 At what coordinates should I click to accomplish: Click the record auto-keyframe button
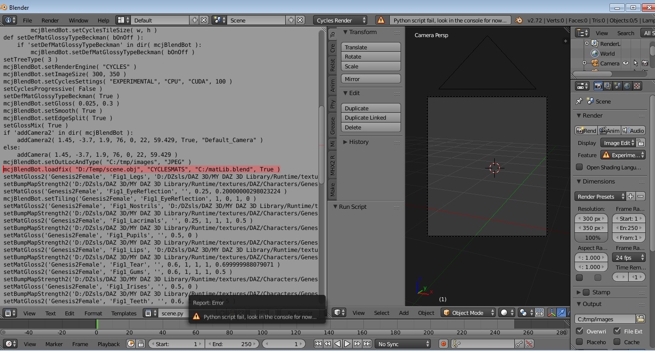(x=444, y=344)
